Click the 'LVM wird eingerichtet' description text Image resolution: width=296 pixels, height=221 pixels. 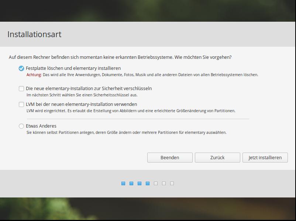tap(131, 111)
